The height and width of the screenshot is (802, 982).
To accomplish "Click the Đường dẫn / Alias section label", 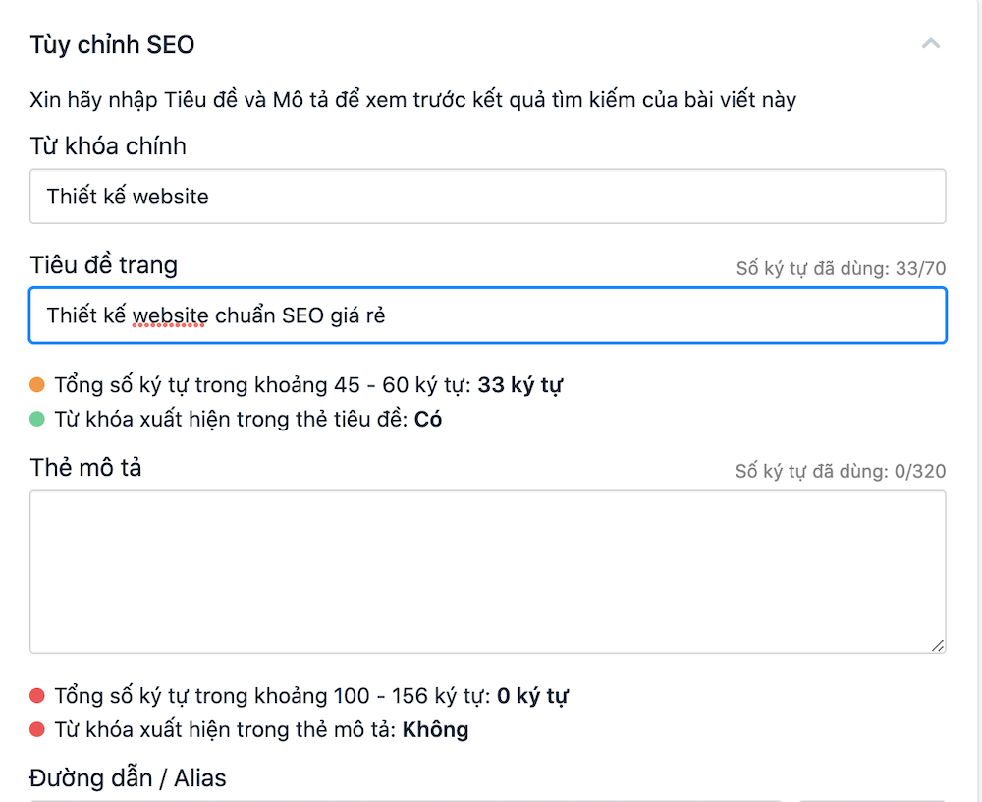I will 127,777.
